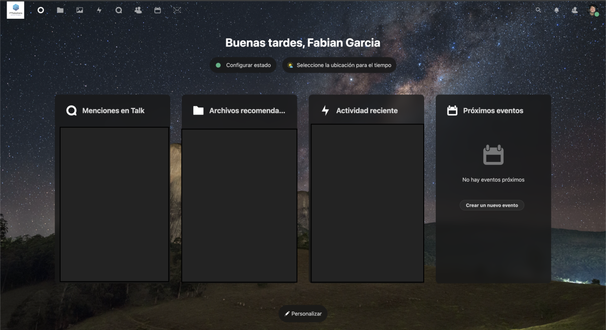Viewport: 606px width, 330px height.
Task: Click the magnifier search icon
Action: pyautogui.click(x=538, y=10)
